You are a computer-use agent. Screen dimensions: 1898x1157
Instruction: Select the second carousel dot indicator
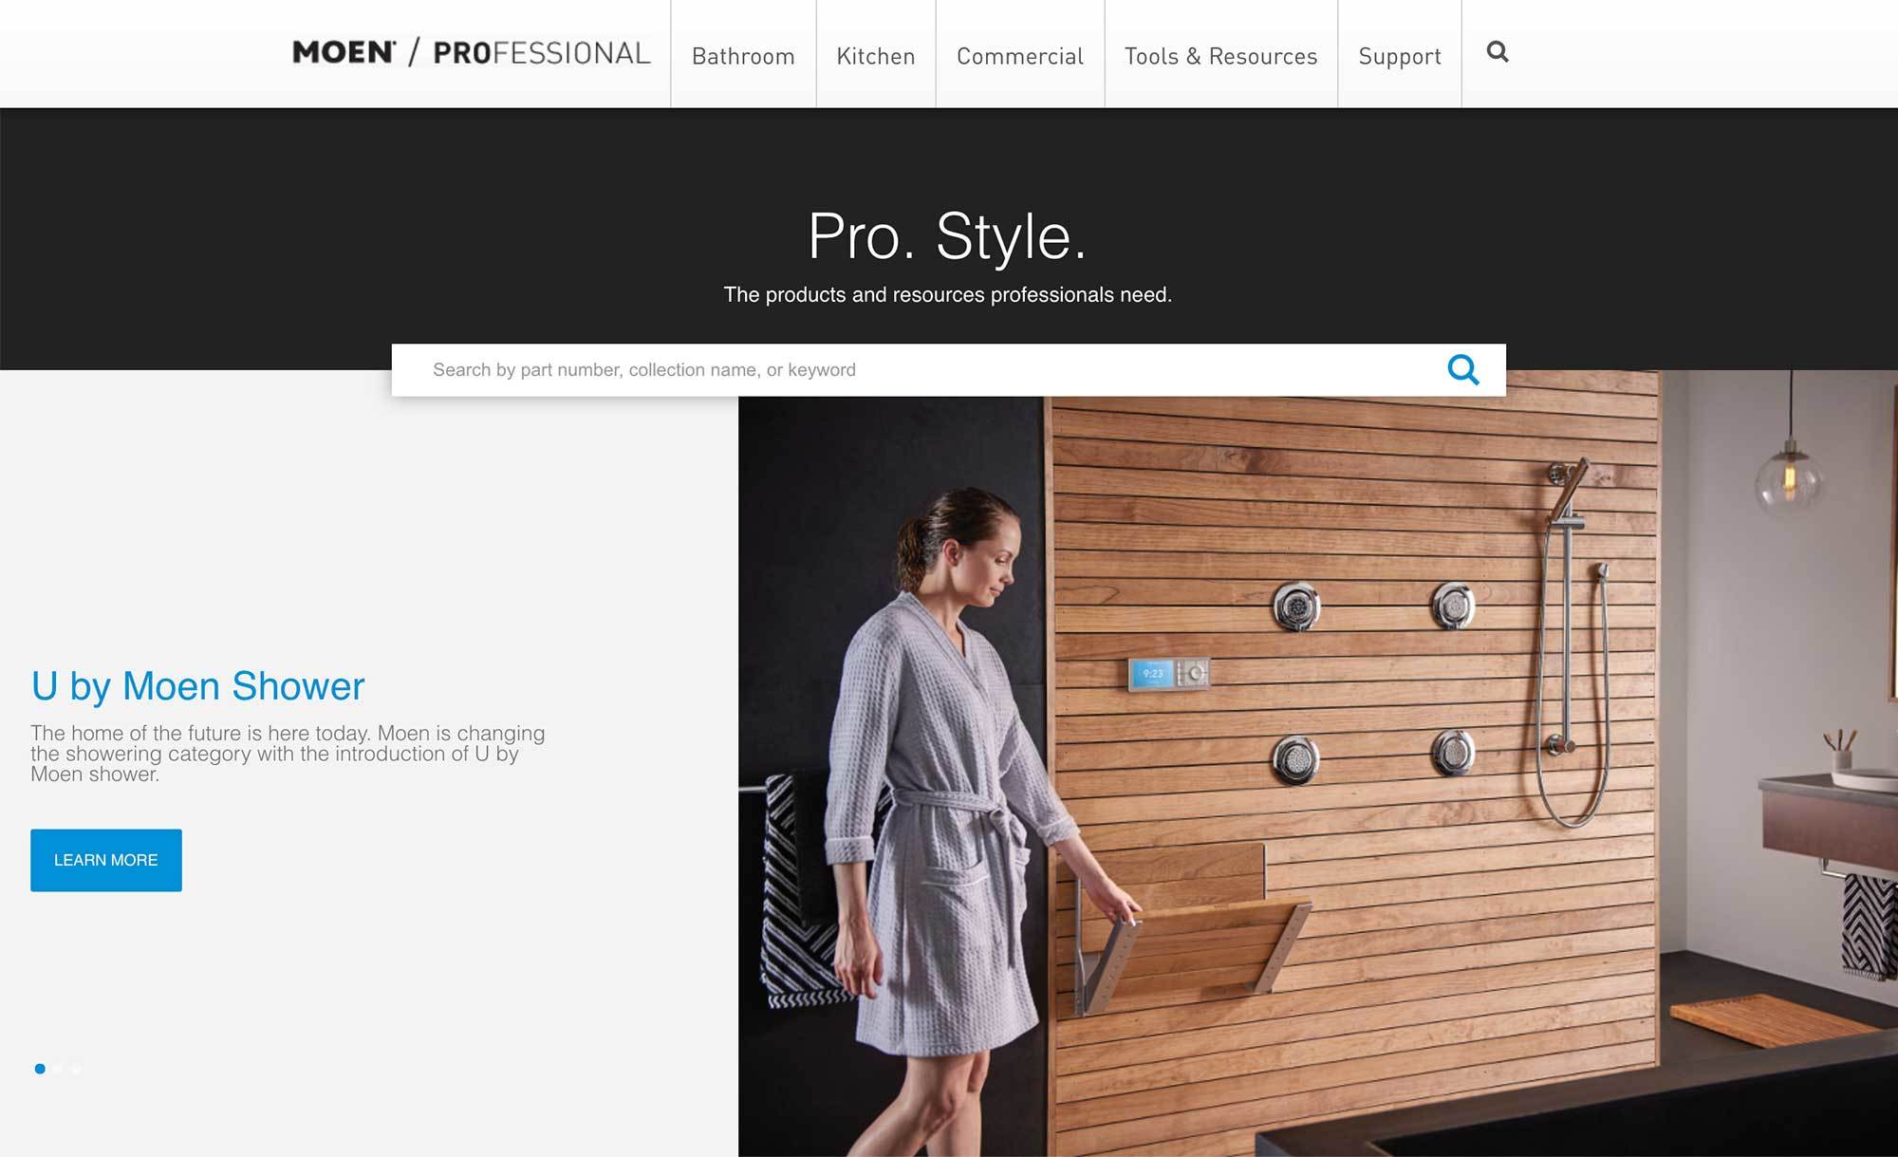[x=58, y=1069]
